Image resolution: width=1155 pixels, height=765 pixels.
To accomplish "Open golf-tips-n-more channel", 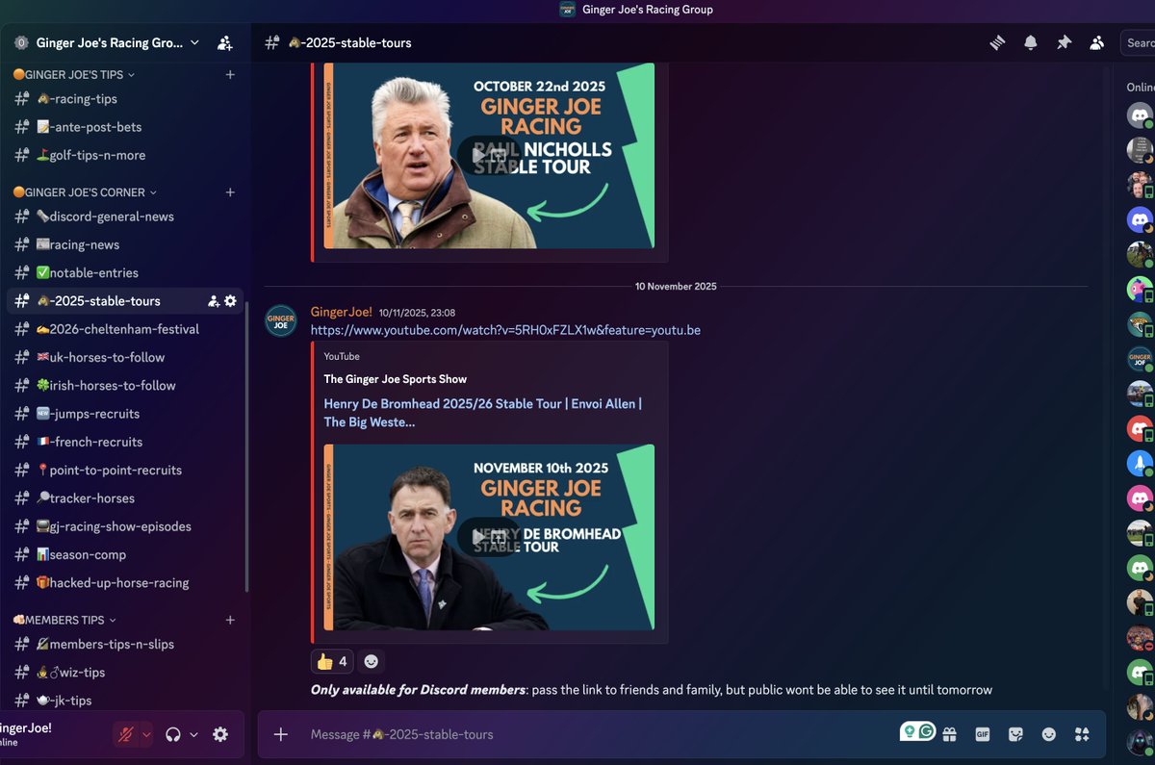I will [125, 155].
